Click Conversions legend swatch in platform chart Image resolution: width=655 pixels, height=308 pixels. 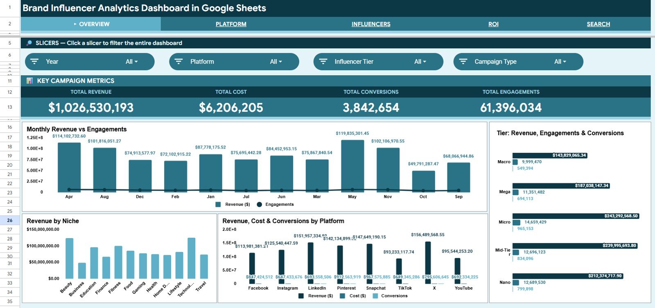point(375,296)
